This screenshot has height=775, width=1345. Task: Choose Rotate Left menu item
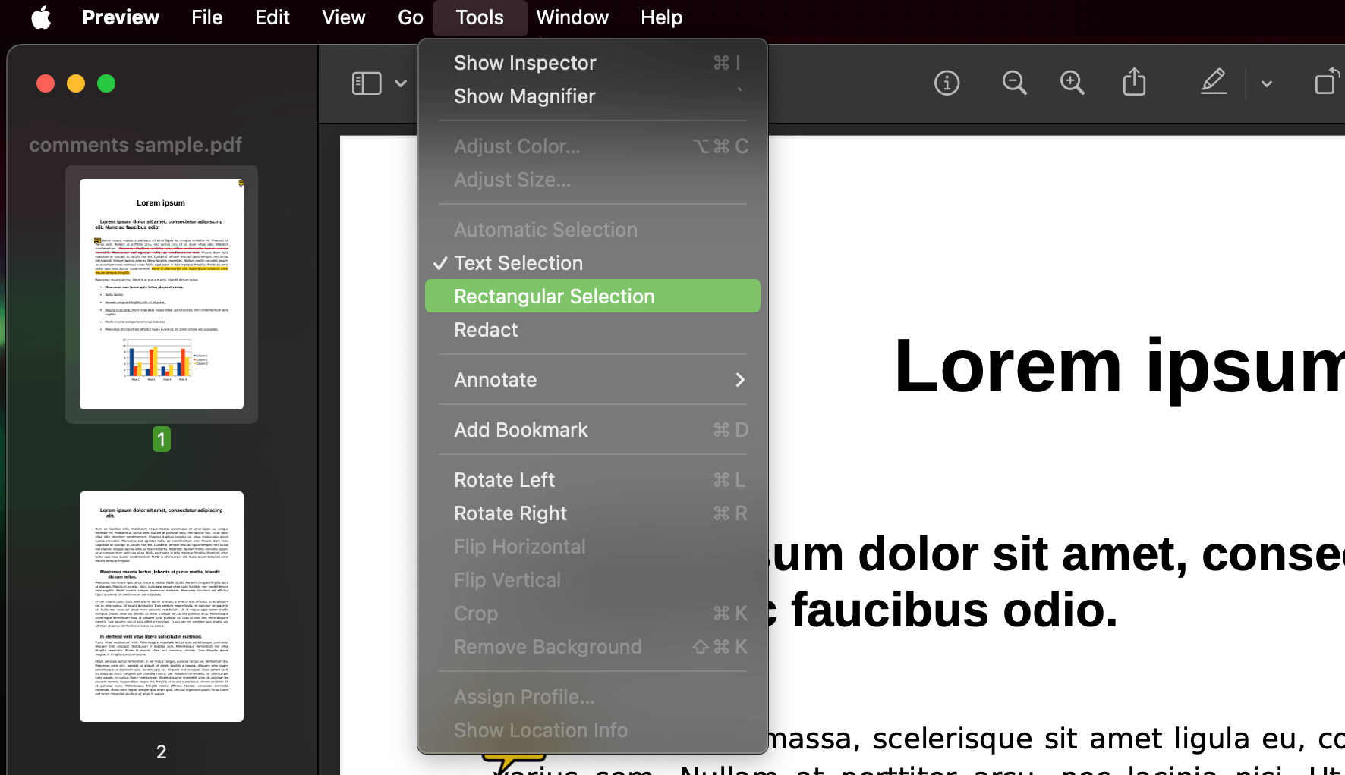tap(593, 480)
